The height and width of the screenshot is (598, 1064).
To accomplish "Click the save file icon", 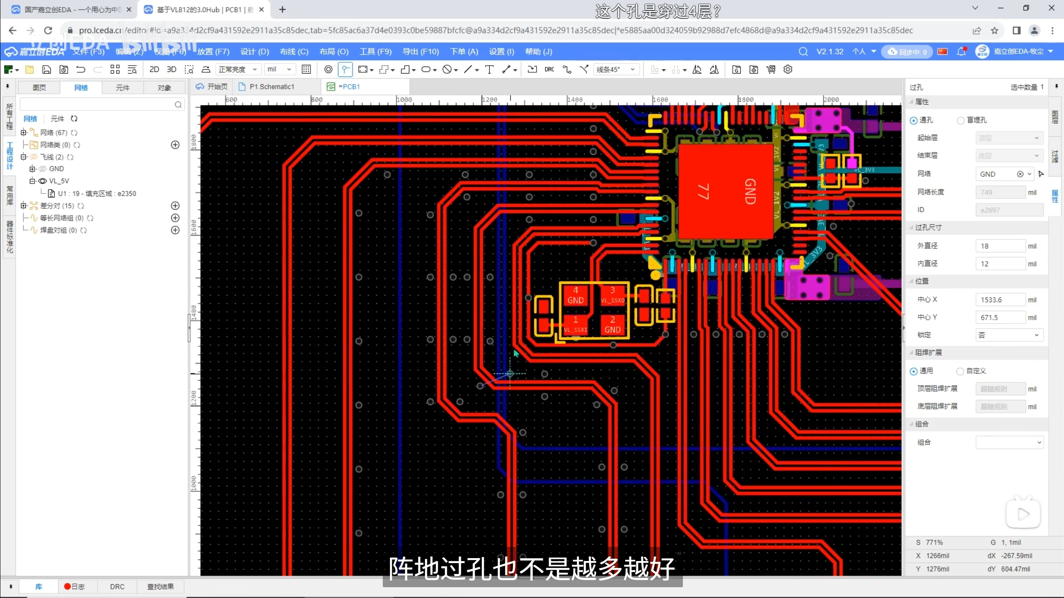I will [47, 69].
